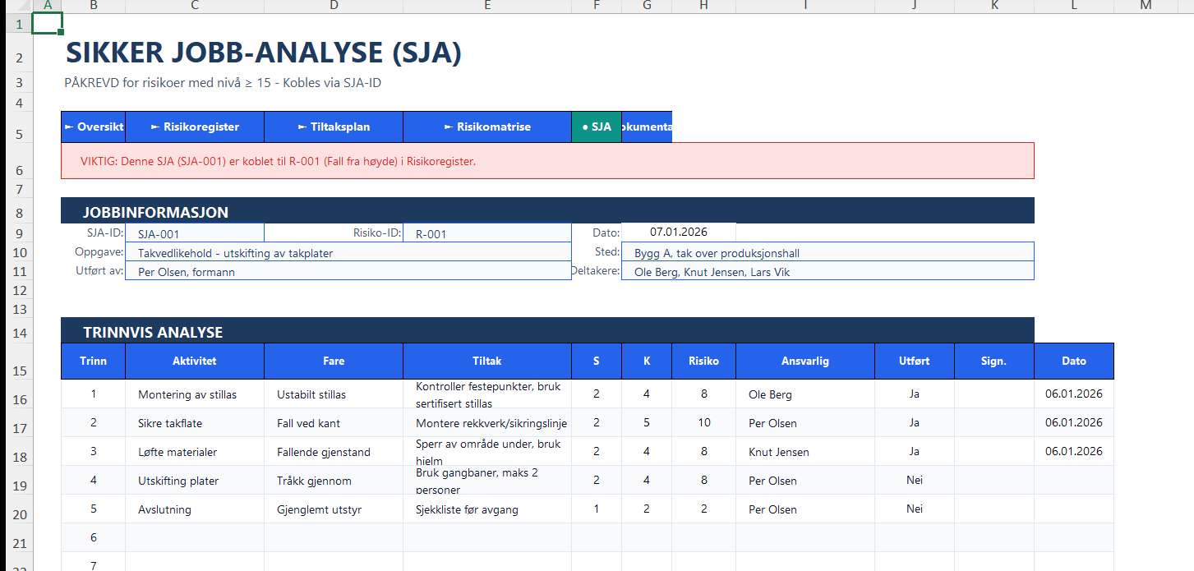Go to the Risikoregister sheet link
The image size is (1194, 571).
[195, 127]
